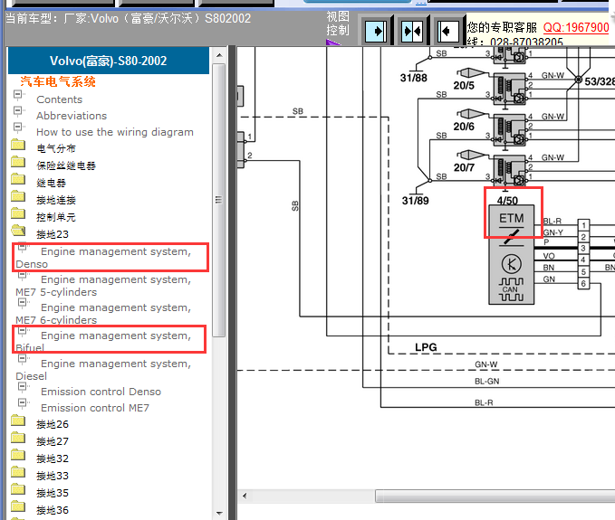
Task: Click the Abbreviations document icon
Action: (18, 111)
